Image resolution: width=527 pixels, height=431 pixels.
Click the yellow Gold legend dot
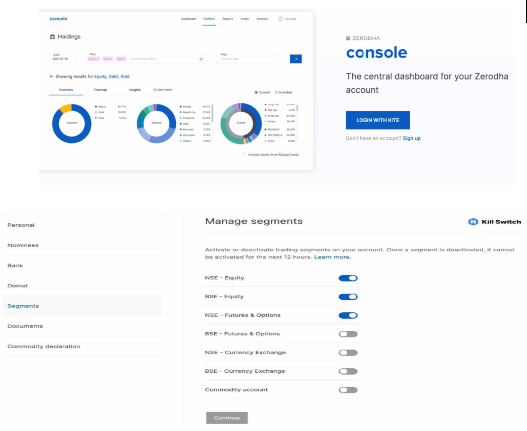pyautogui.click(x=96, y=112)
